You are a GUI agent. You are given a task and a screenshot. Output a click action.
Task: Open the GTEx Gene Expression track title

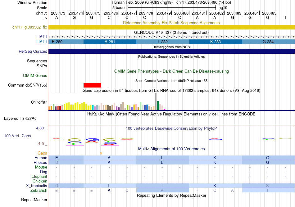point(171,90)
